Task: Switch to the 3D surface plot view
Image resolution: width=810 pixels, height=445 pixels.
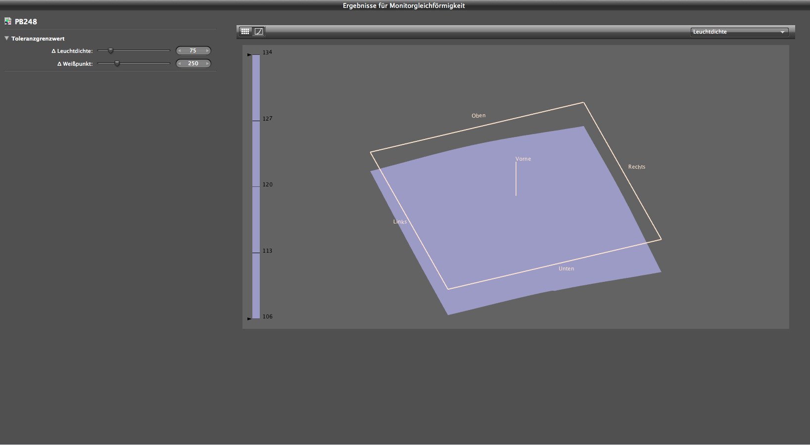Action: pyautogui.click(x=259, y=32)
